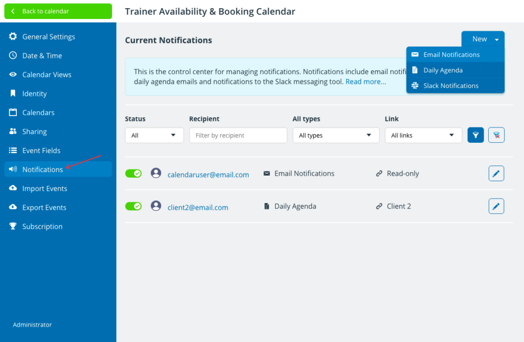Image resolution: width=524 pixels, height=342 pixels.
Task: Click the Import Events cloud icon
Action: tap(13, 188)
